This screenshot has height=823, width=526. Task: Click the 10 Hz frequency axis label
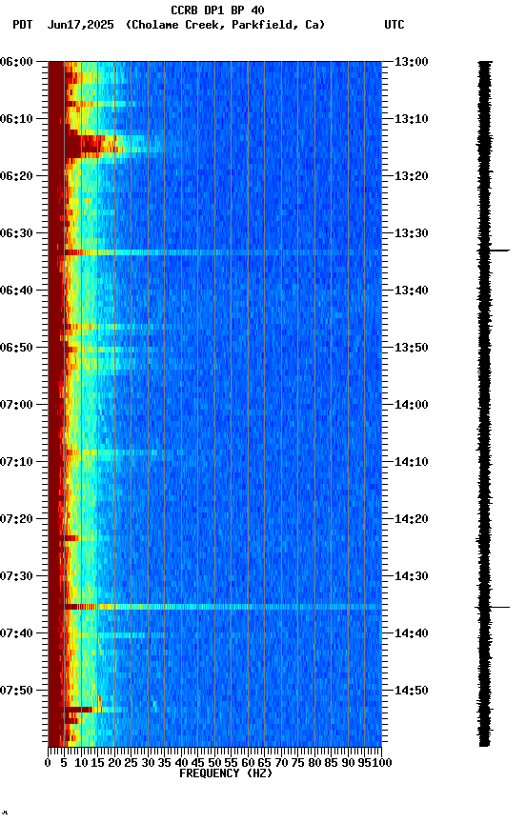tap(81, 763)
